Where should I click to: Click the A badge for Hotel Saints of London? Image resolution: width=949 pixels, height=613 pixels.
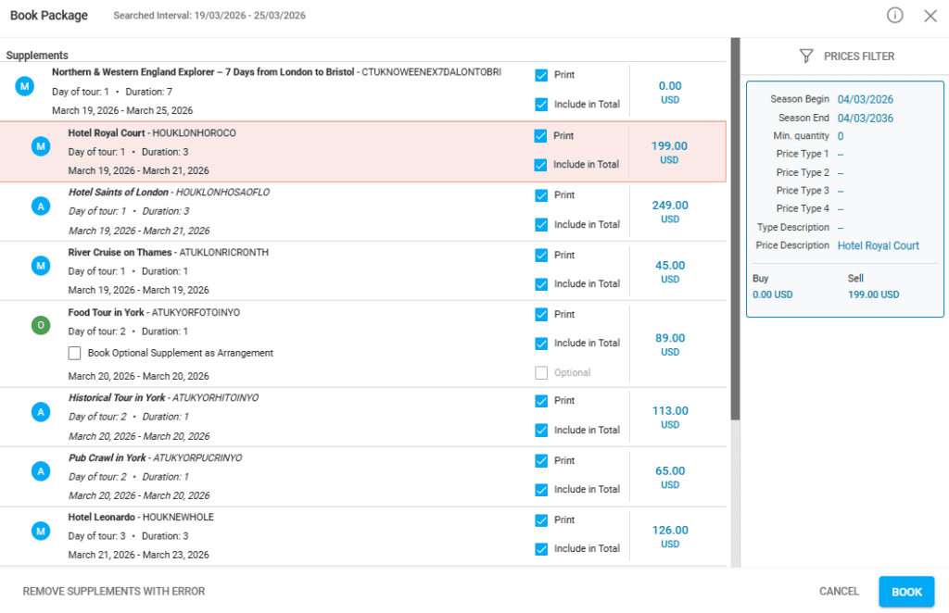click(41, 206)
